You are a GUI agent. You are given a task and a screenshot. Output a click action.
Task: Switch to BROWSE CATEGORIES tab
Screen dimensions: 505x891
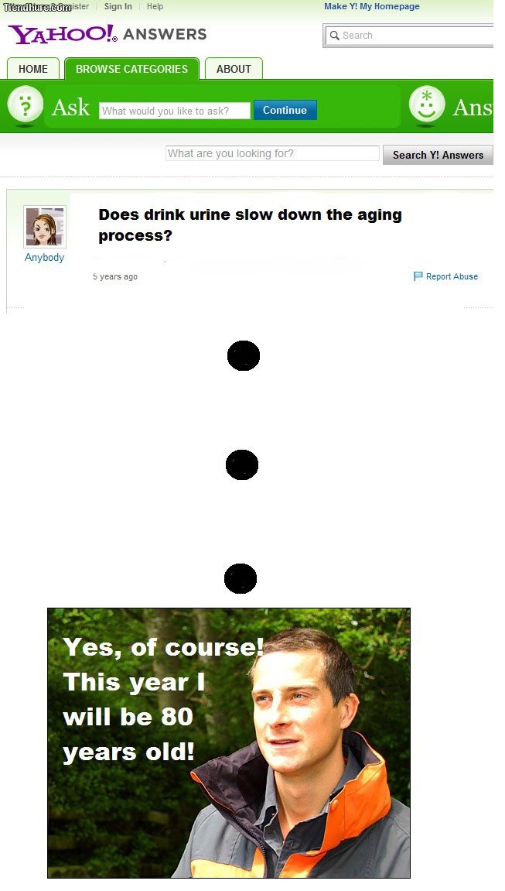(x=131, y=69)
